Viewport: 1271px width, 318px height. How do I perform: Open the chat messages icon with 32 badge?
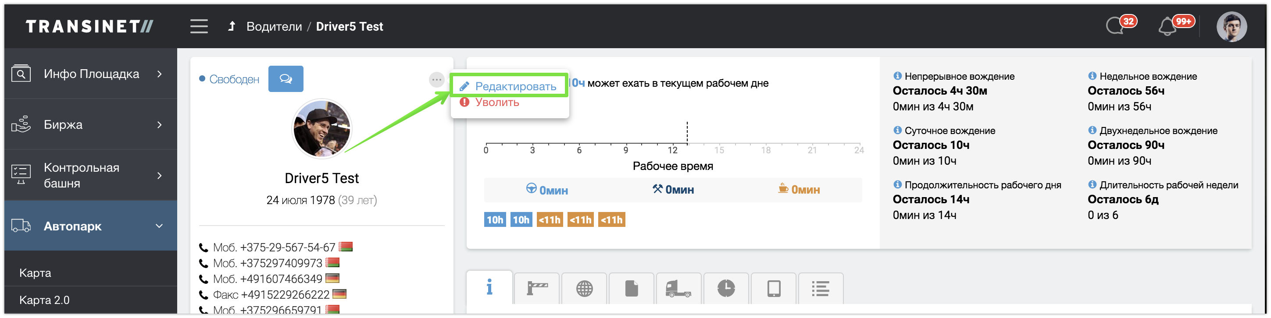(x=1117, y=26)
